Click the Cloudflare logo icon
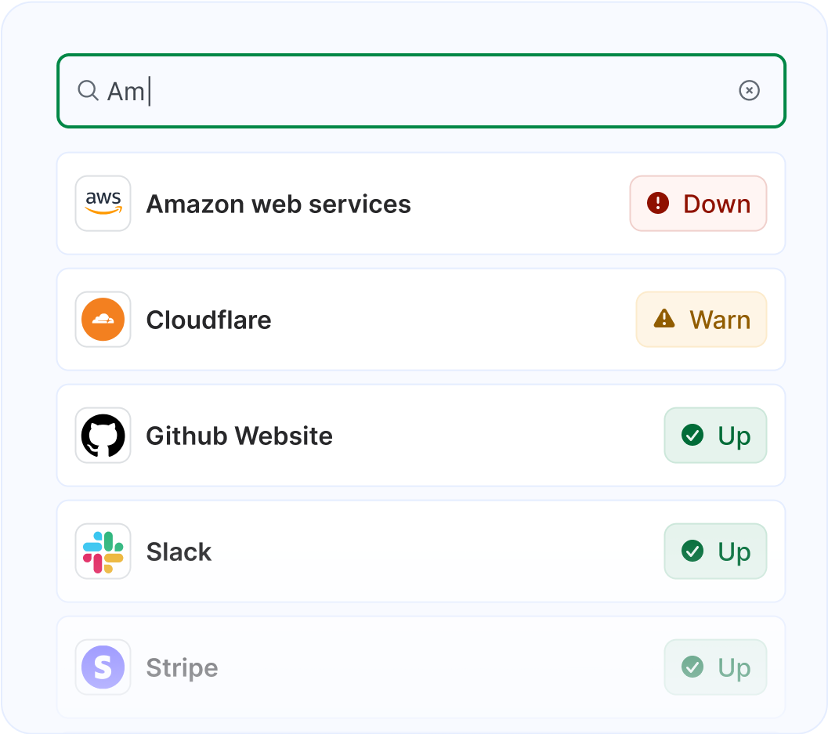This screenshot has height=734, width=828. click(x=103, y=319)
